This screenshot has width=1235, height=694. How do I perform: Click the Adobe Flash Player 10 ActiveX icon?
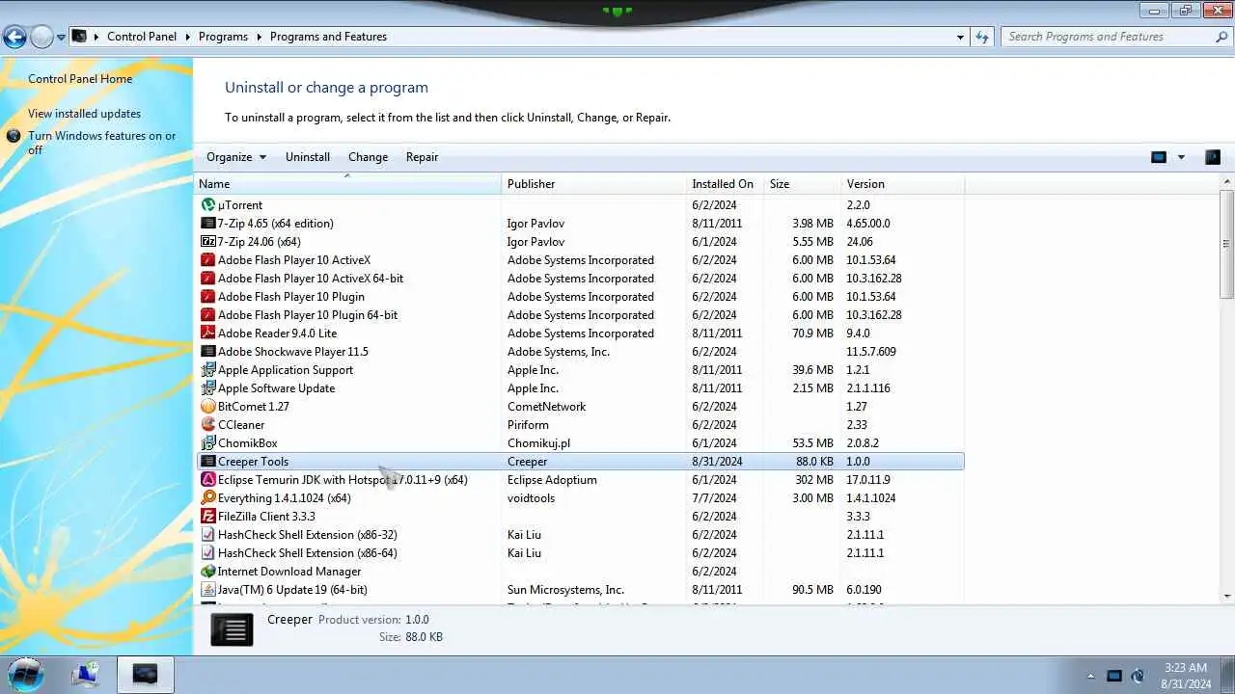pyautogui.click(x=208, y=259)
